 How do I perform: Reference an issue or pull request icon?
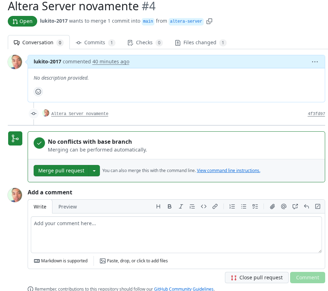point(295,206)
